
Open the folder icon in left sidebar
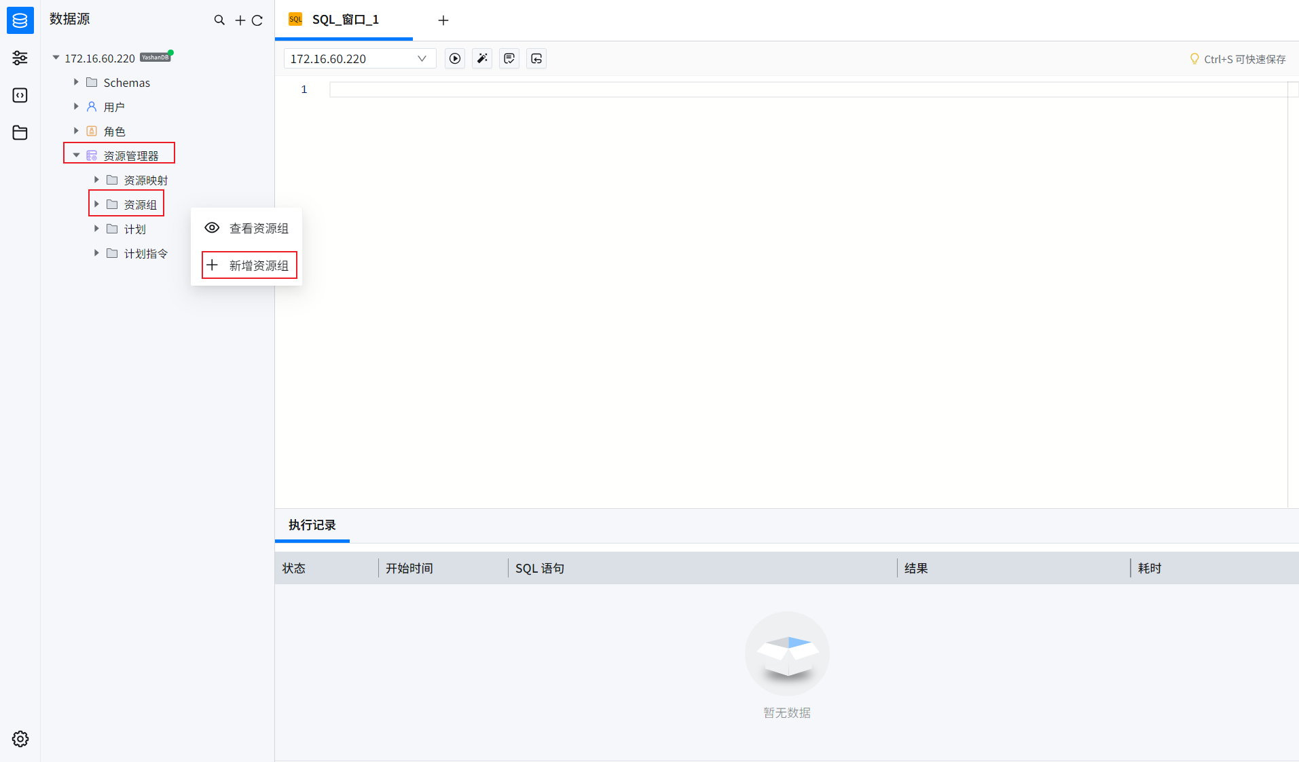[20, 132]
